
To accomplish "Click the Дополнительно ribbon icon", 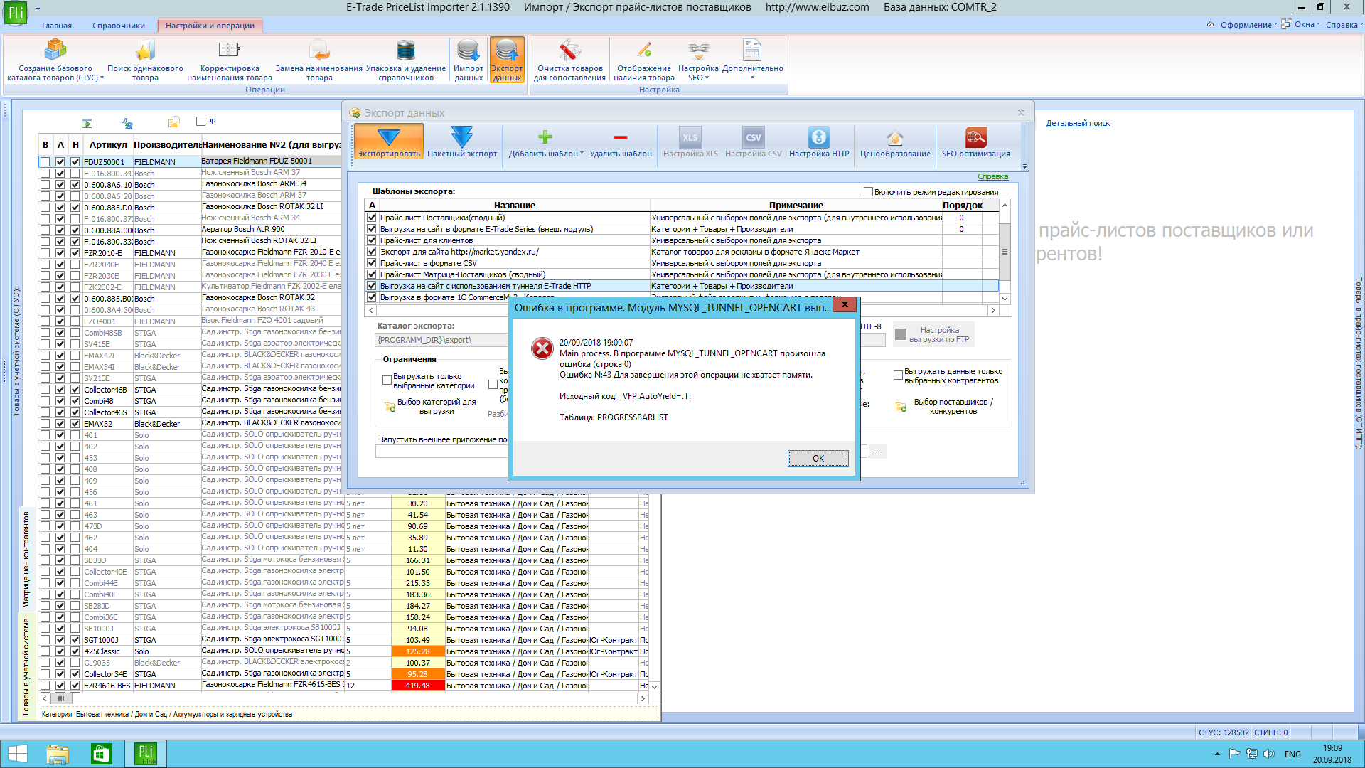I will [752, 50].
